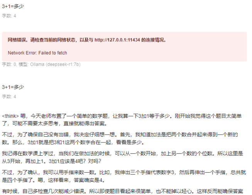Click the line "了，可能不需要太多思考"

pyautogui.click(x=54, y=124)
